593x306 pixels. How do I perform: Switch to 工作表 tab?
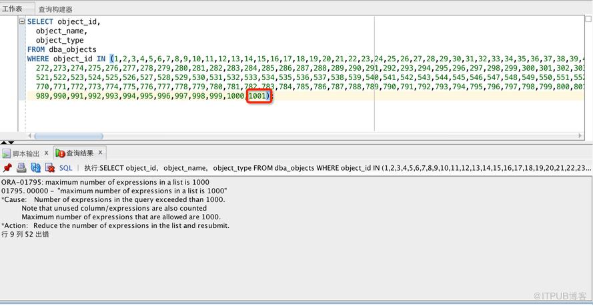pyautogui.click(x=12, y=9)
